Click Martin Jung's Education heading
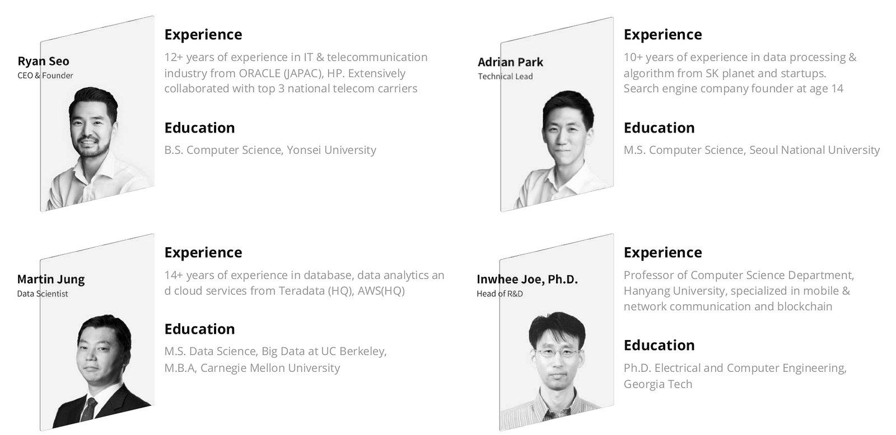 click(x=199, y=329)
